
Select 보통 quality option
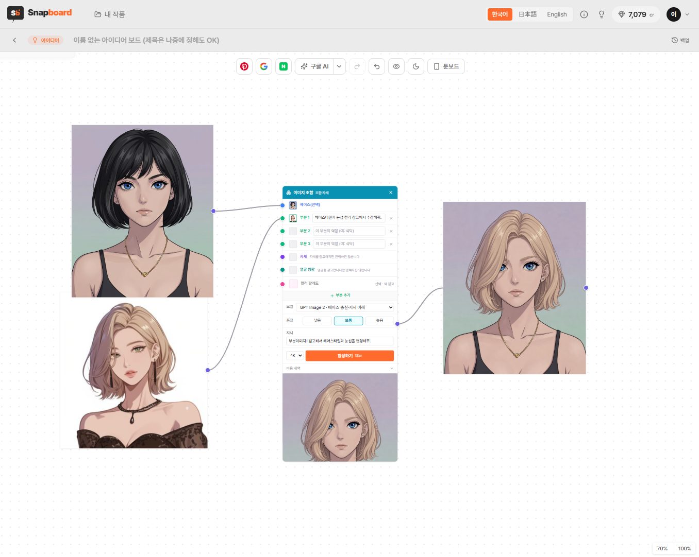348,321
